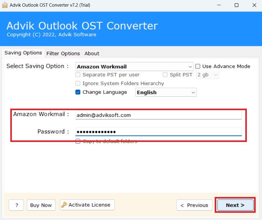Click the 'Copyright (C) 2022, Advik Software' text
Screen dimensions: 262x220
(x=52, y=34)
